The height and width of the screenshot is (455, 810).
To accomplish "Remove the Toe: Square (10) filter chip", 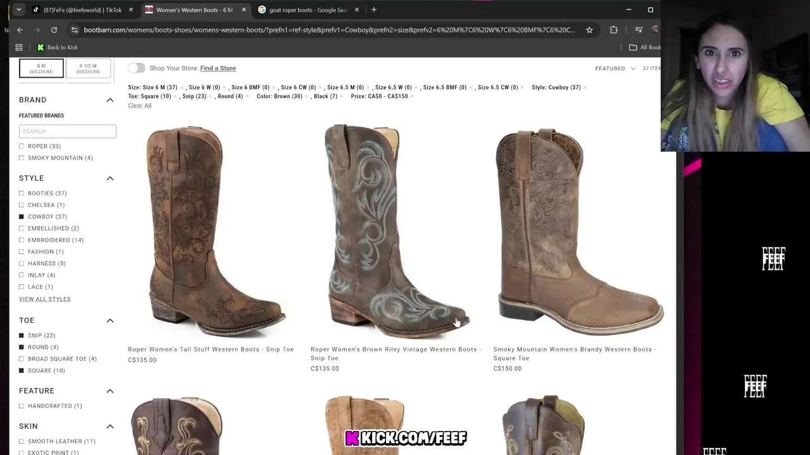I will pyautogui.click(x=175, y=97).
